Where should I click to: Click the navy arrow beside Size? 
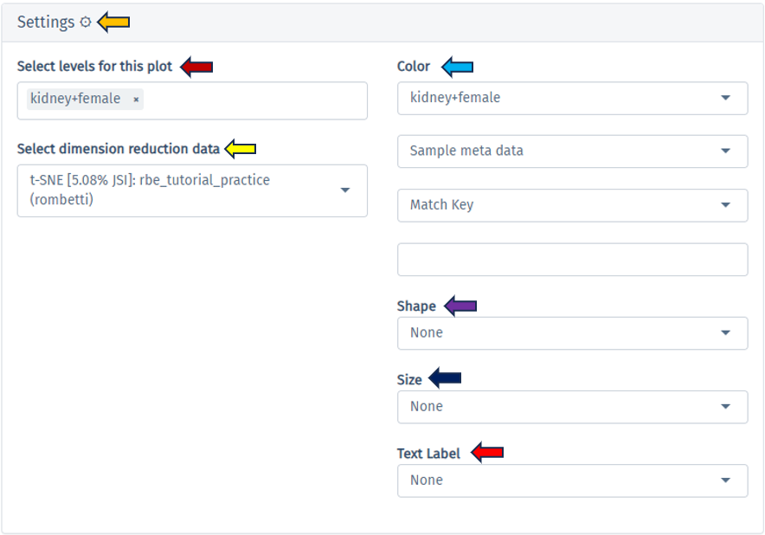[446, 377]
